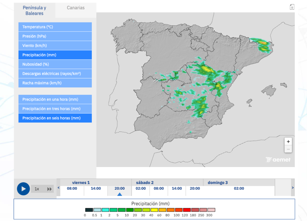
Task: Select sábado 02:00 on the timeline
Action: tap(141, 188)
